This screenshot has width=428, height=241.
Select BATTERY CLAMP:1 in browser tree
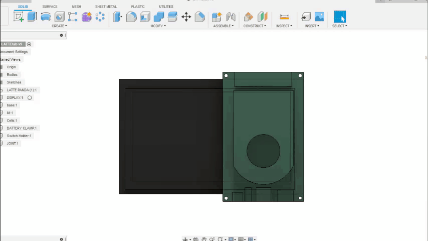tap(22, 128)
